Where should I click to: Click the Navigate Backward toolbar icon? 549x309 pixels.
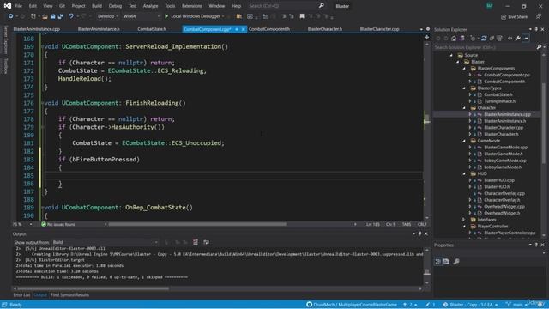coord(10,16)
